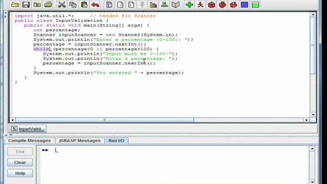Click the red ladybug debug icon

(212, 5)
